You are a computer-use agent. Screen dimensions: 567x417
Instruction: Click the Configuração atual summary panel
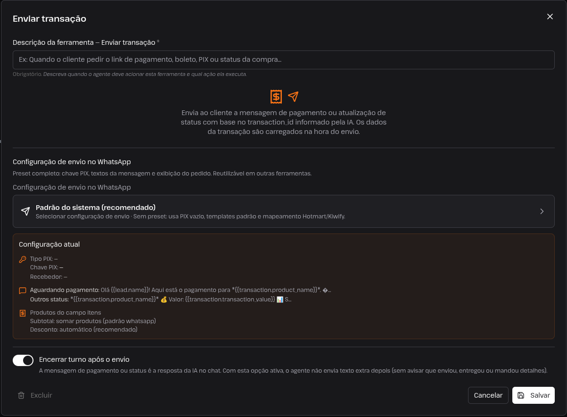284,286
